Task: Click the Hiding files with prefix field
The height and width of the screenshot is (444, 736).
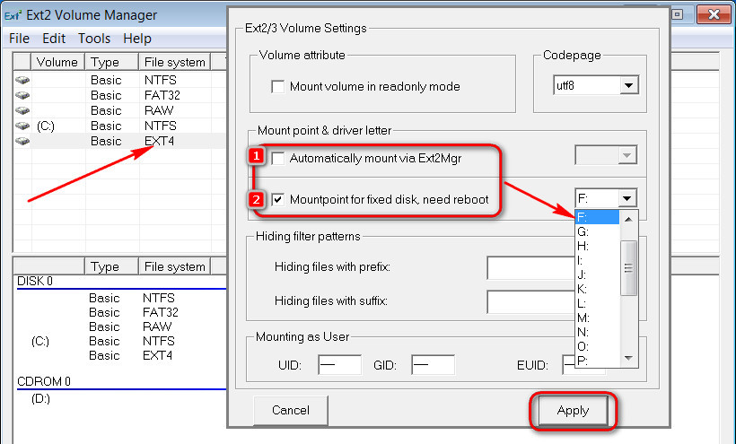Action: click(530, 267)
